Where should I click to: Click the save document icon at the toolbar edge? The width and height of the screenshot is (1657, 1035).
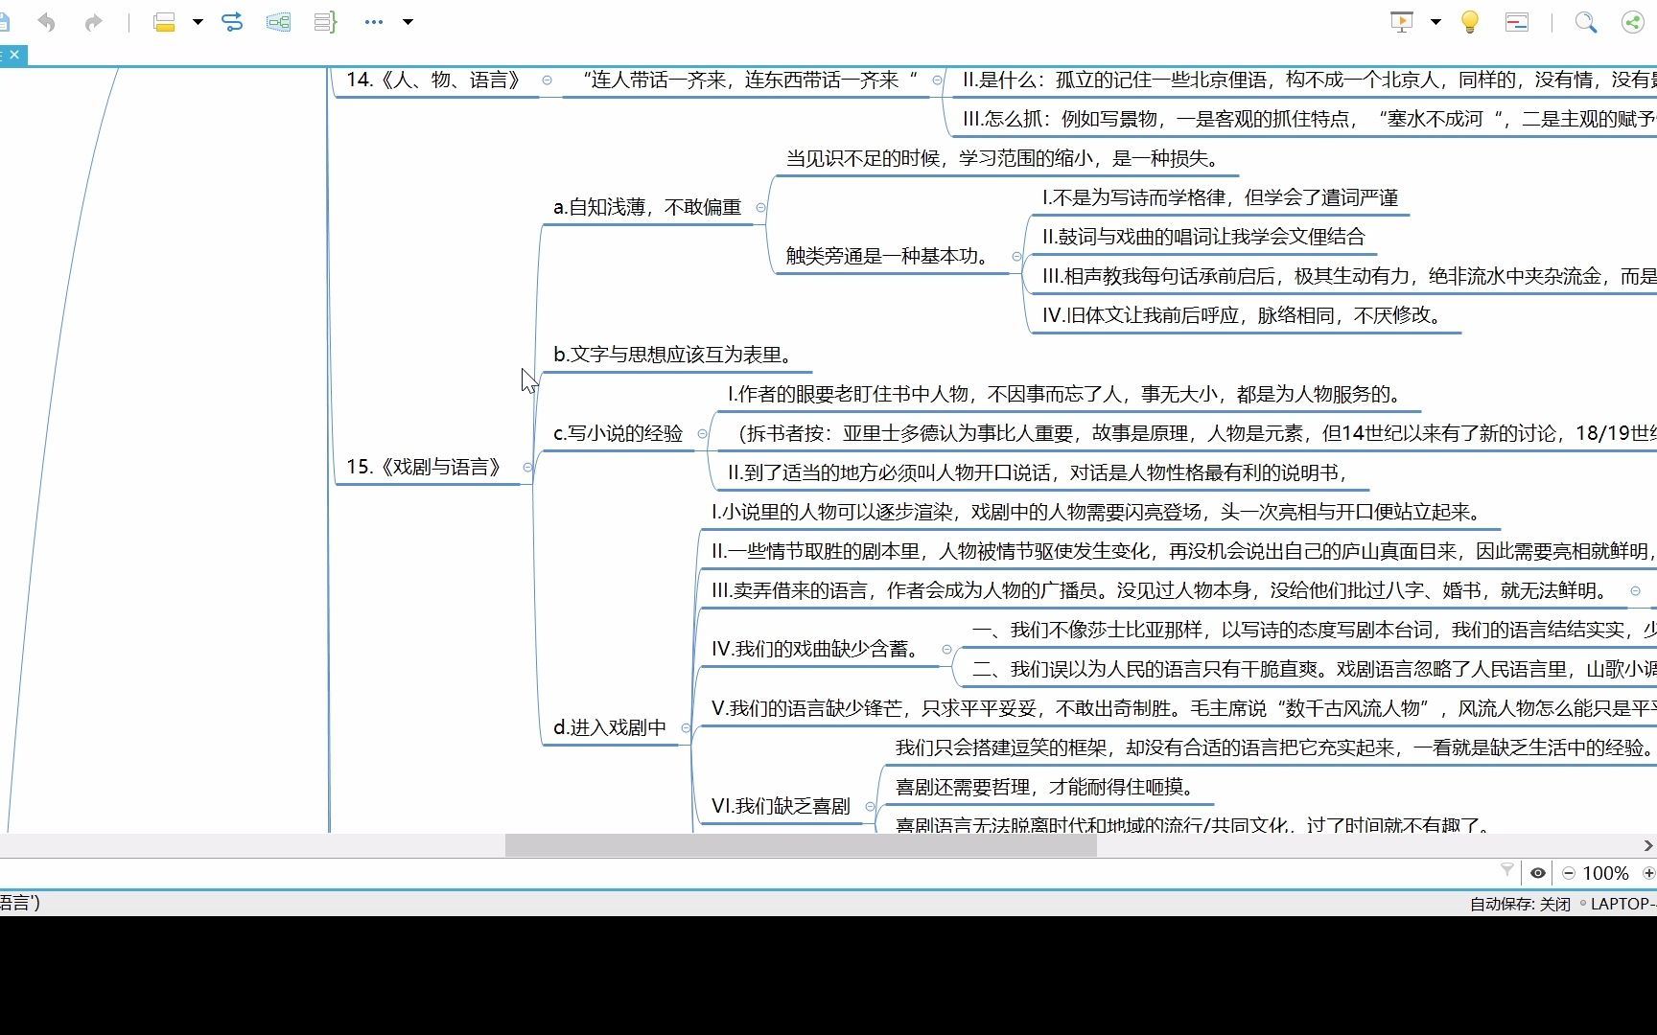pos(4,22)
